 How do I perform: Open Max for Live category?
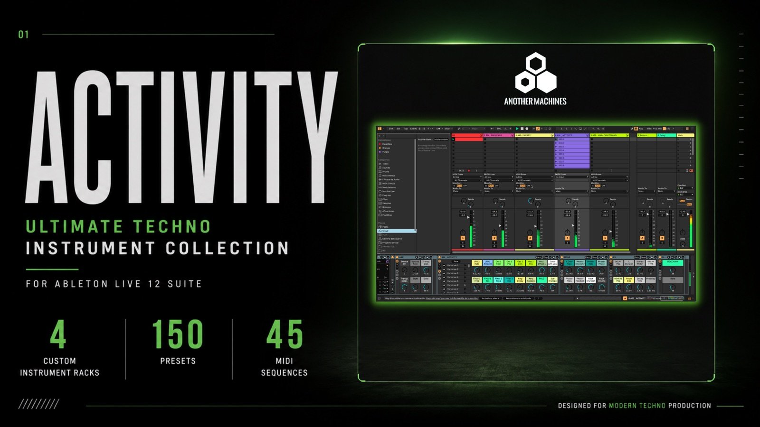(x=387, y=191)
